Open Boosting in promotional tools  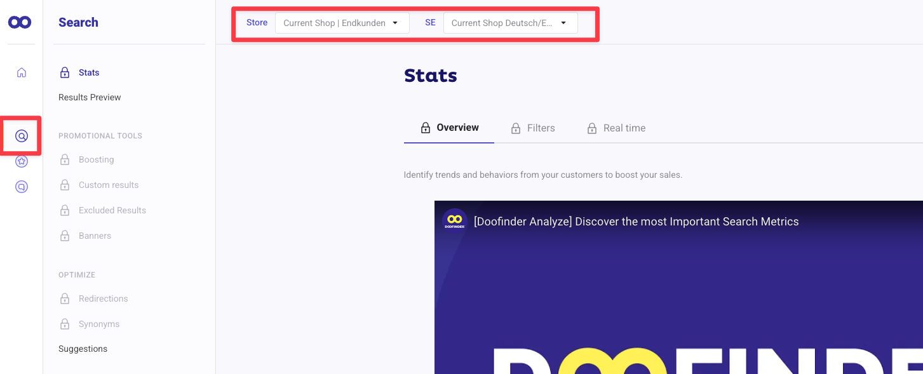97,159
